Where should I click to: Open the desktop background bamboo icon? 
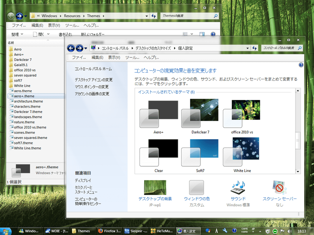(x=155, y=188)
